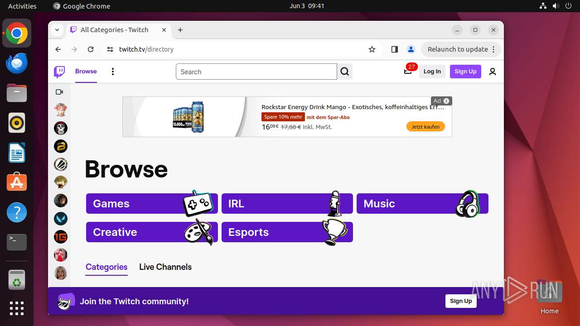Image resolution: width=580 pixels, height=326 pixels.
Task: Open the yellow logo channel avatar
Action: (61, 146)
